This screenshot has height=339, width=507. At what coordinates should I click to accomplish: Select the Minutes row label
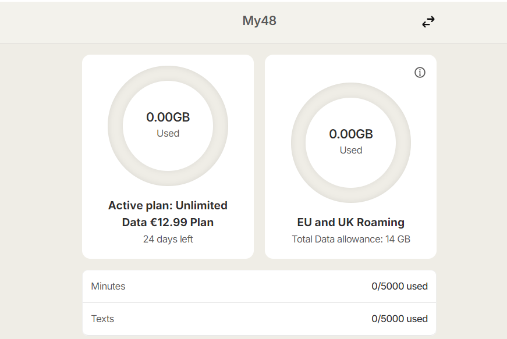click(x=108, y=286)
